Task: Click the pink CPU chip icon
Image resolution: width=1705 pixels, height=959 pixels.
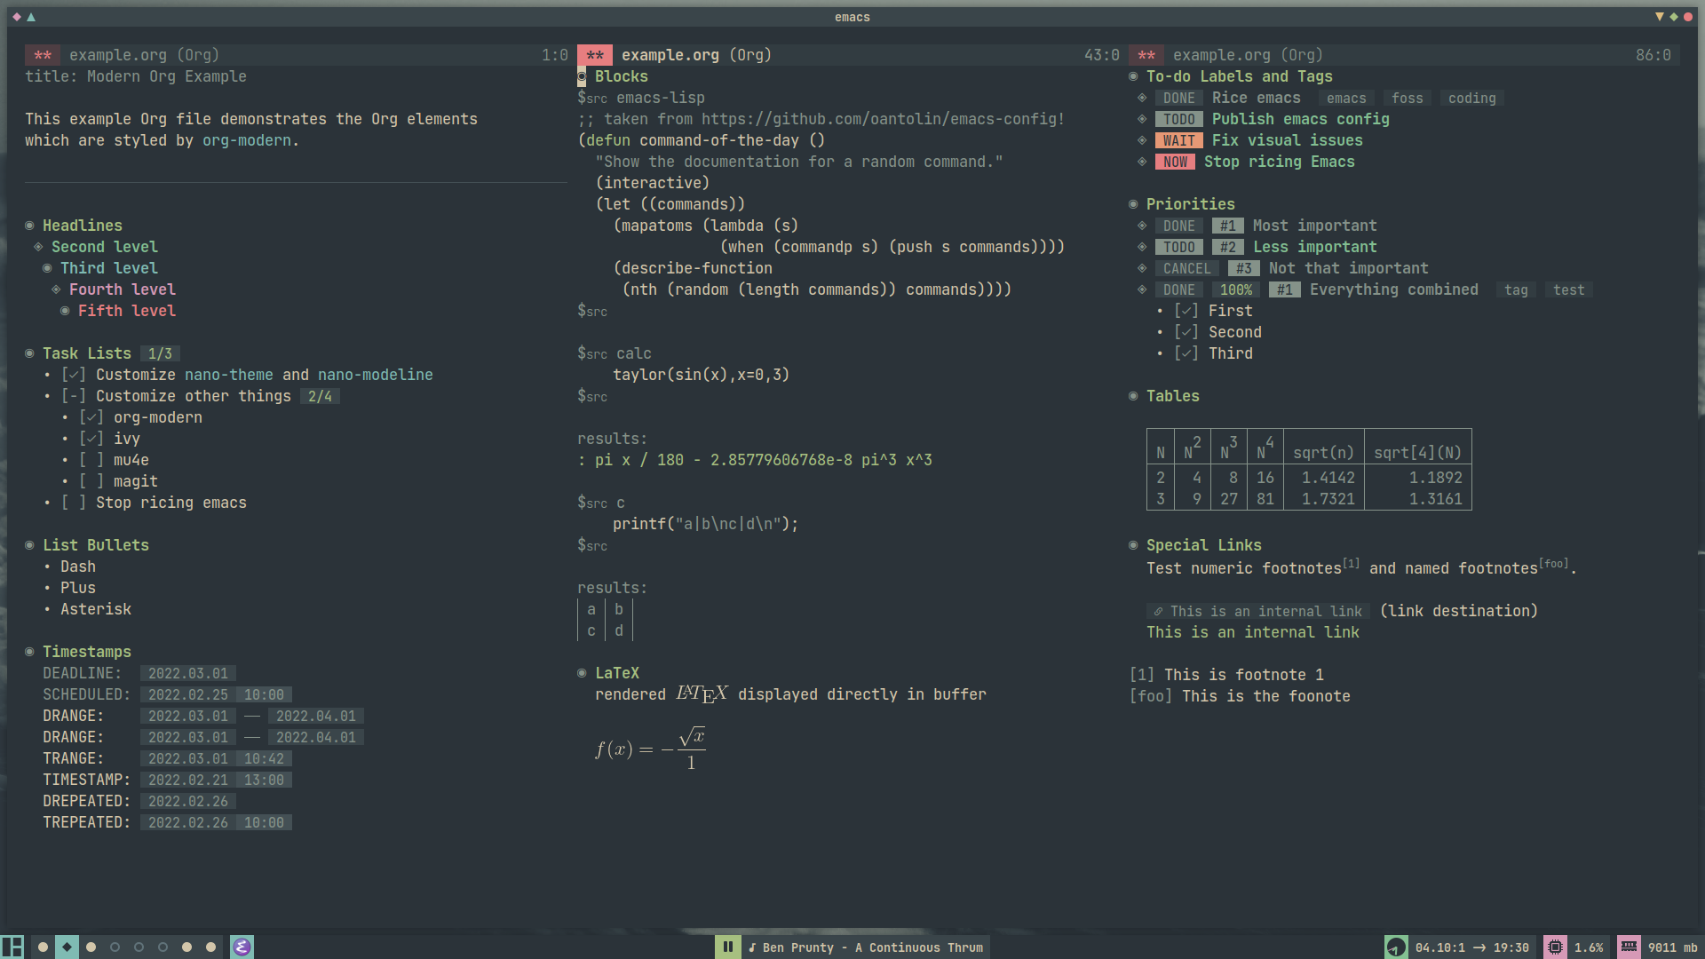Action: 1555,947
